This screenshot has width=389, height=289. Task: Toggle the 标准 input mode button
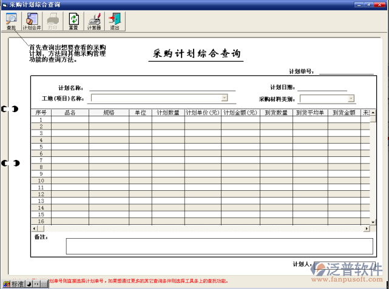18,284
